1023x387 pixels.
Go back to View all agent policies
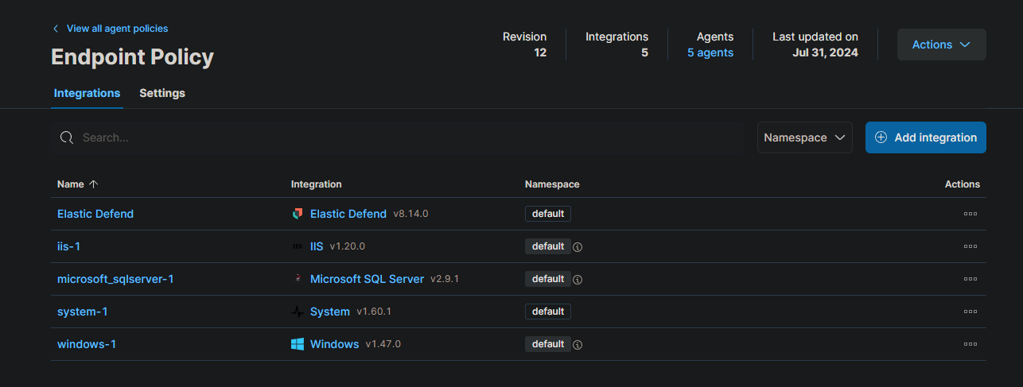tap(116, 29)
